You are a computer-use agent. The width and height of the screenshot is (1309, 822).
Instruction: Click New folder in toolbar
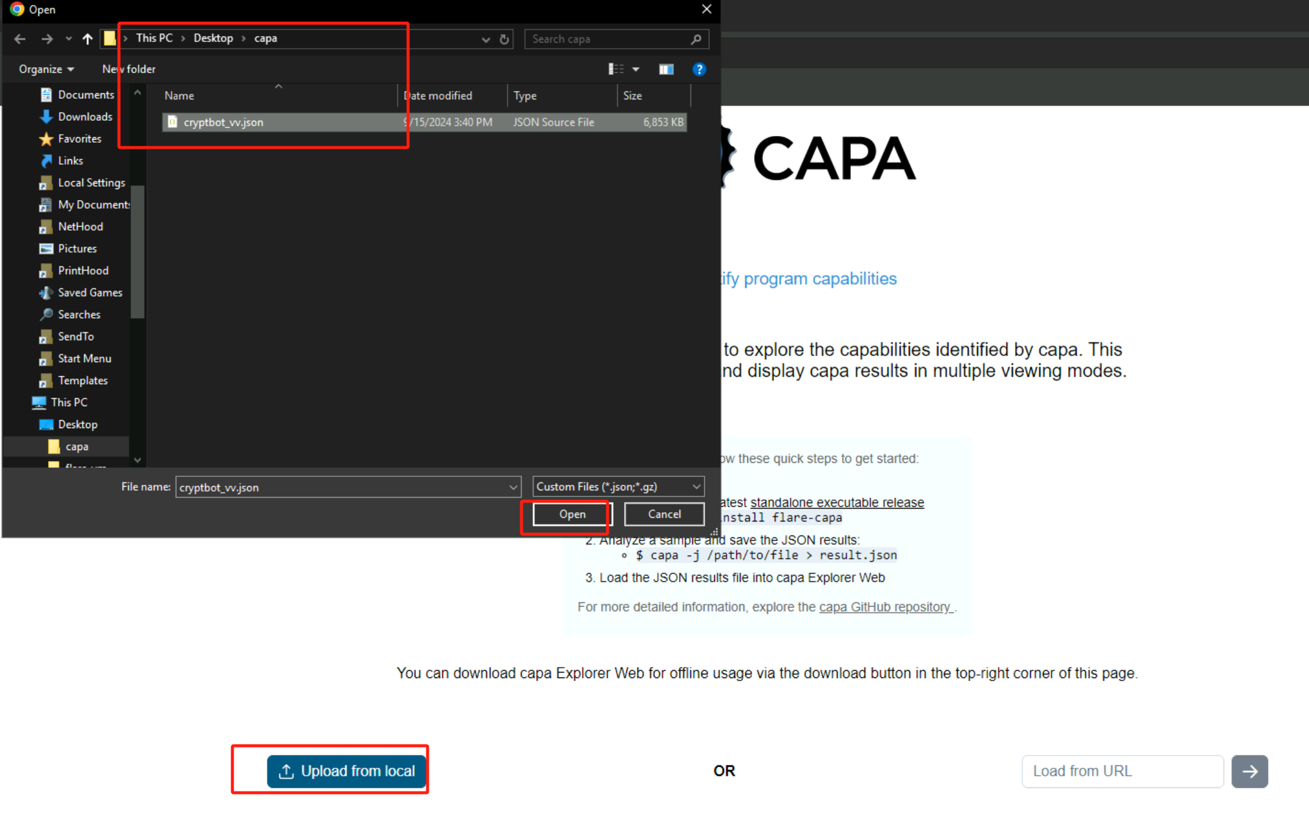pyautogui.click(x=129, y=70)
